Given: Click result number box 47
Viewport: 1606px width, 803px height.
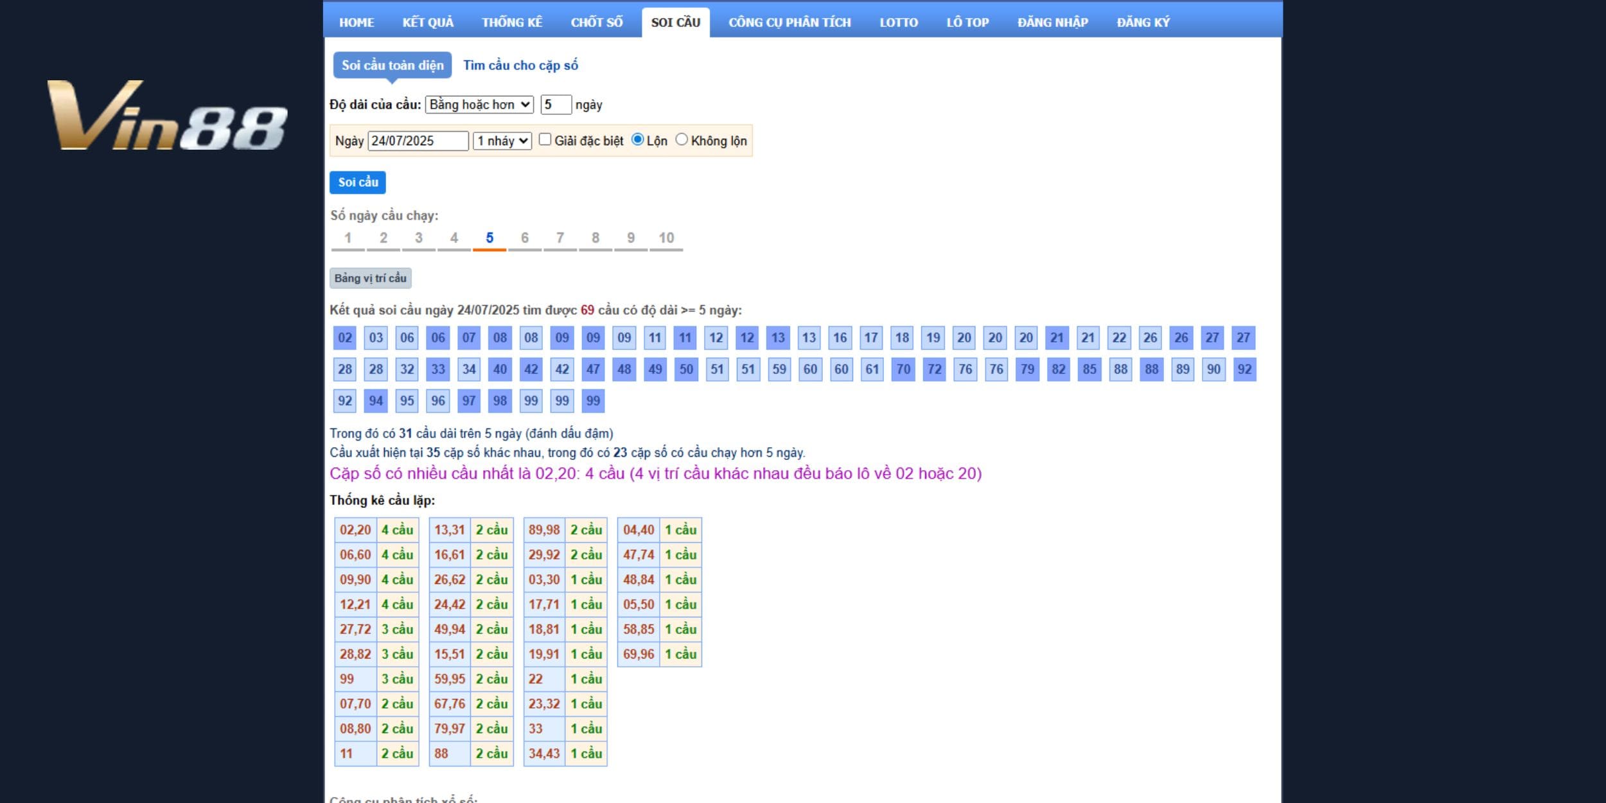Looking at the screenshot, I should click(x=593, y=369).
